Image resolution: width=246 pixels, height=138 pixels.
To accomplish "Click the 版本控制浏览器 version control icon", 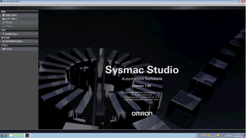I will 4,41.
